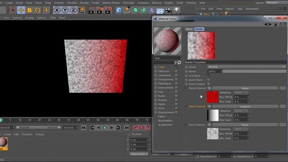Open the Mode dropdown set to Normal
The width and height of the screenshot is (288, 162).
(247, 67)
